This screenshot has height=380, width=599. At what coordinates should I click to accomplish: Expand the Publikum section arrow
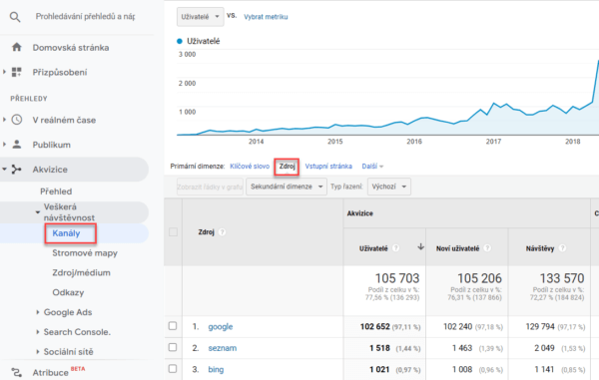point(5,145)
